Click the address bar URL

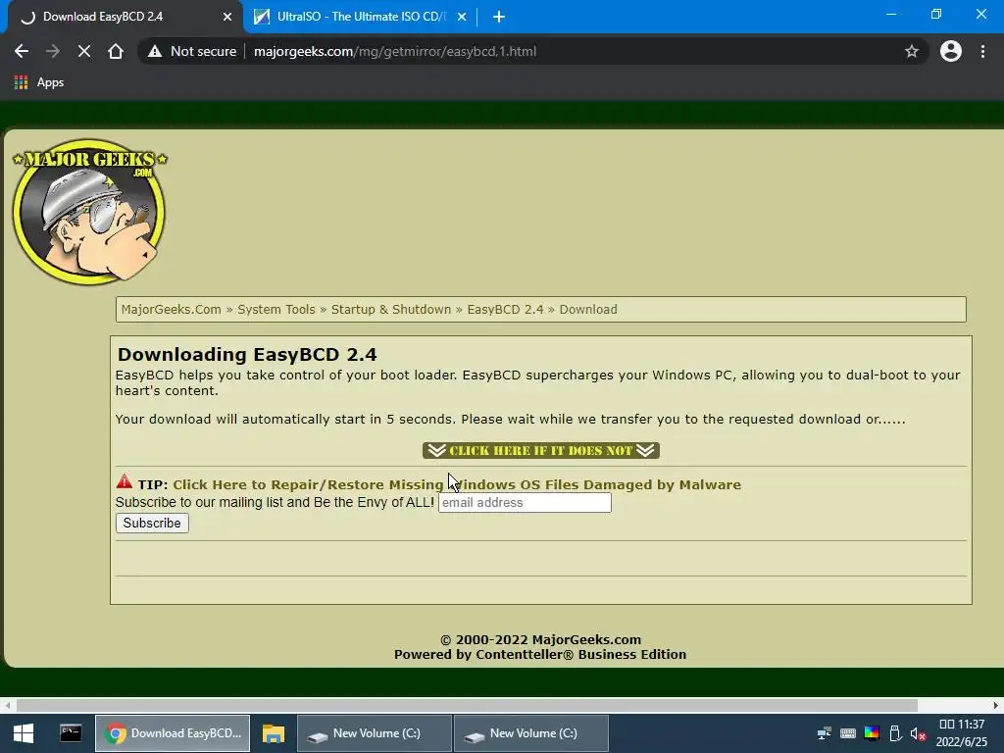point(395,51)
